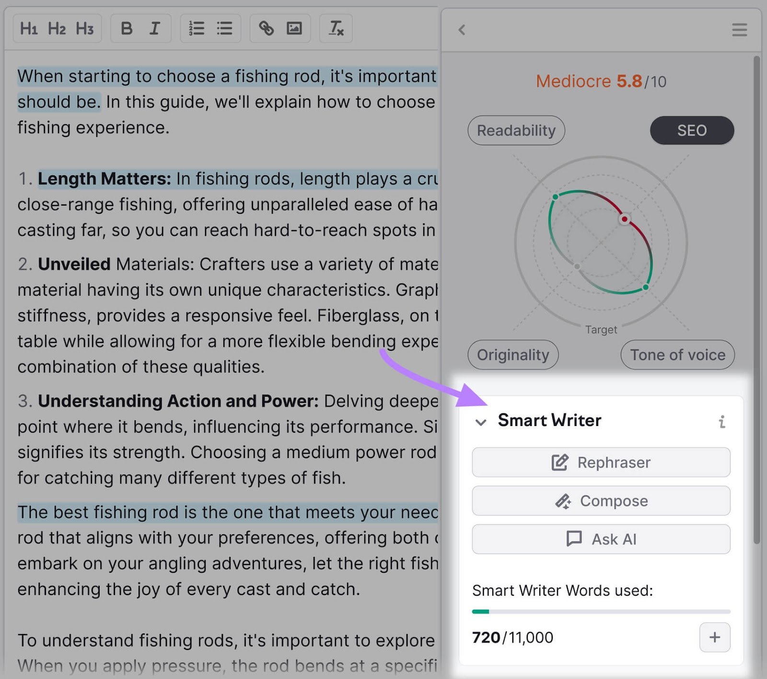Enable the Tone of voice check
This screenshot has width=767, height=679.
point(677,355)
